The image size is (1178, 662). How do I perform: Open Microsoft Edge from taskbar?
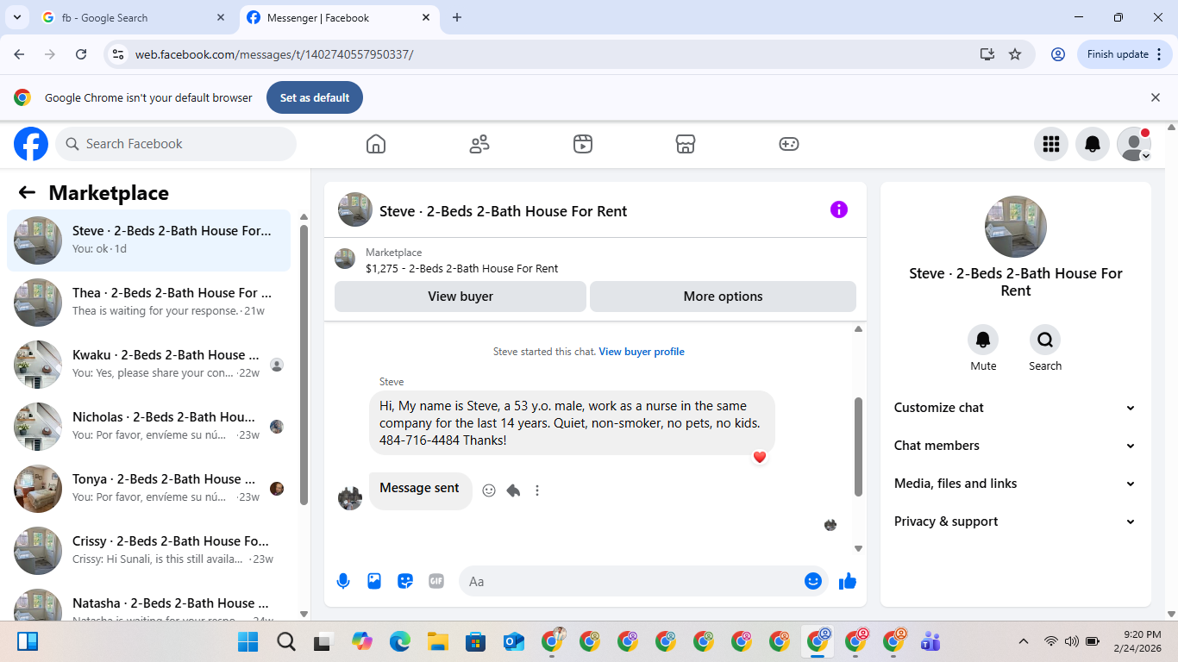coord(400,641)
